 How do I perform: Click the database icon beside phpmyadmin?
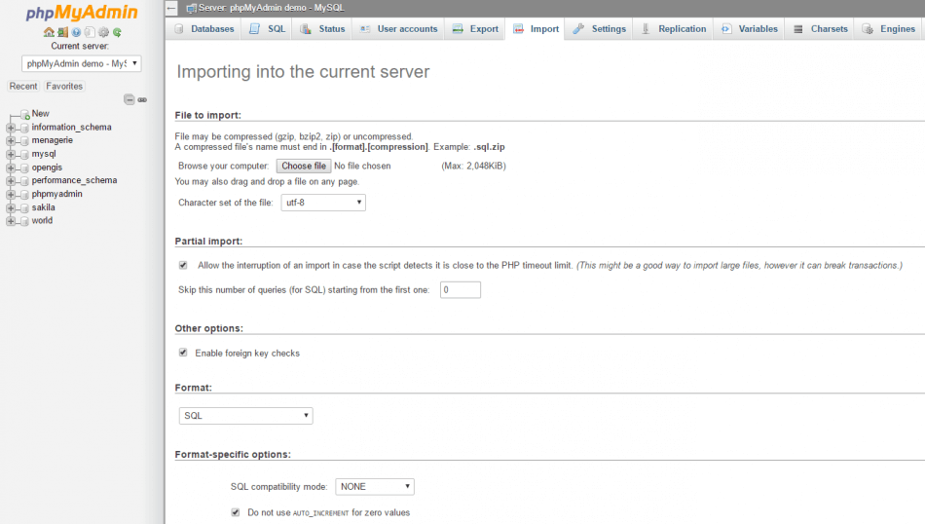point(24,195)
